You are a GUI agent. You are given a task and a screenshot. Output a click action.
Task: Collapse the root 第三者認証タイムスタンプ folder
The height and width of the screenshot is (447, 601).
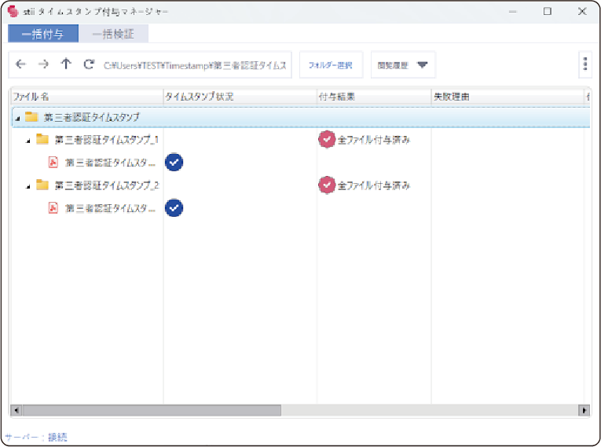point(17,118)
